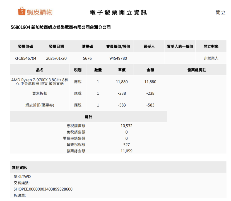Screen dimensions: 231x201
Task: Click the 品名 column header
Action: tap(40, 70)
